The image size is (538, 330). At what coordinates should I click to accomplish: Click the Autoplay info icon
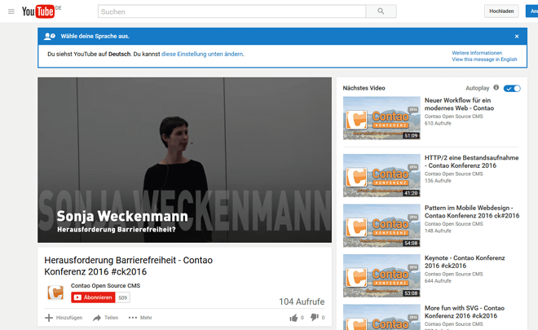click(496, 87)
